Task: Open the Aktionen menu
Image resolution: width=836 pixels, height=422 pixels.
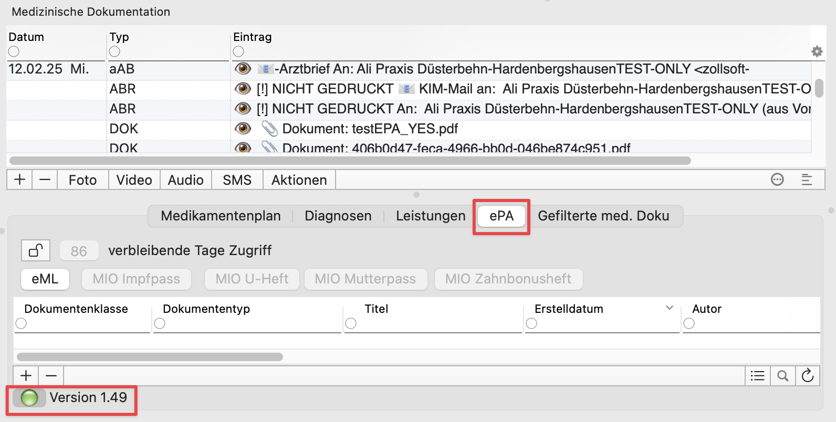Action: pyautogui.click(x=299, y=180)
